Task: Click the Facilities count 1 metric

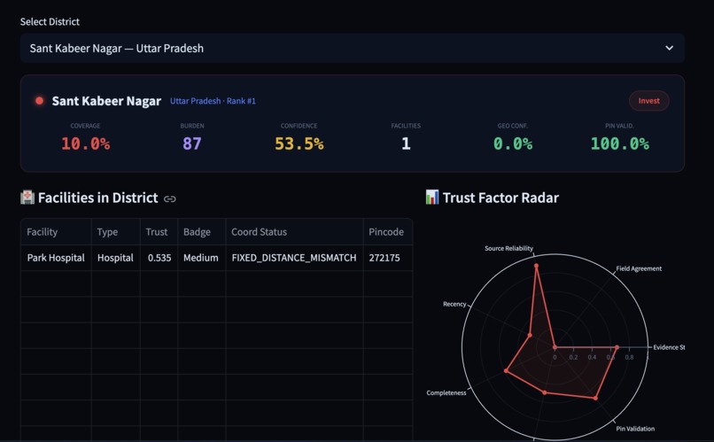Action: coord(406,138)
